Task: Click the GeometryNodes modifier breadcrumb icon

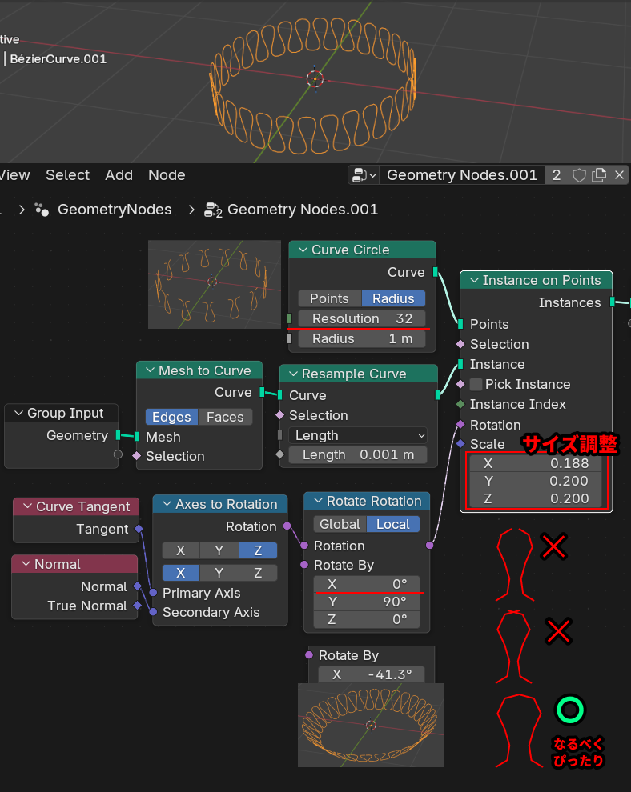Action: pyautogui.click(x=42, y=210)
